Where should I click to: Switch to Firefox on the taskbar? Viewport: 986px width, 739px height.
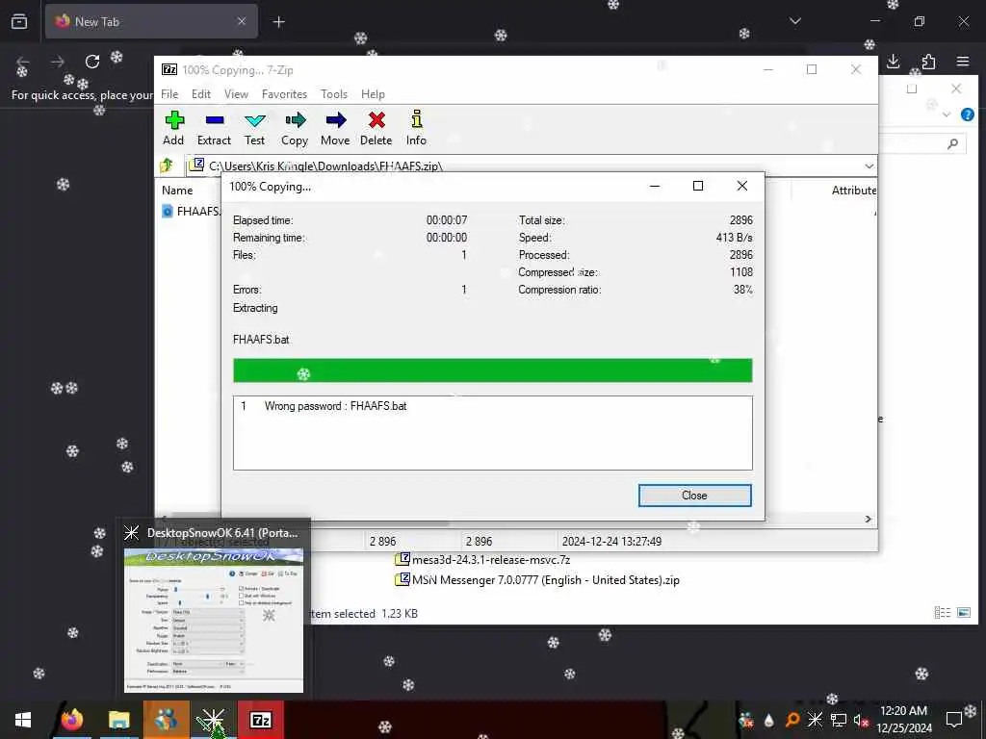71,720
